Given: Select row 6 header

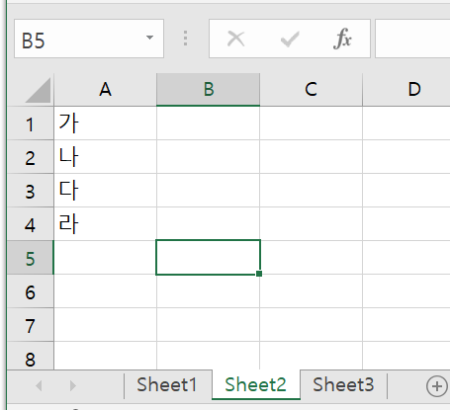Looking at the screenshot, I should coord(30,291).
